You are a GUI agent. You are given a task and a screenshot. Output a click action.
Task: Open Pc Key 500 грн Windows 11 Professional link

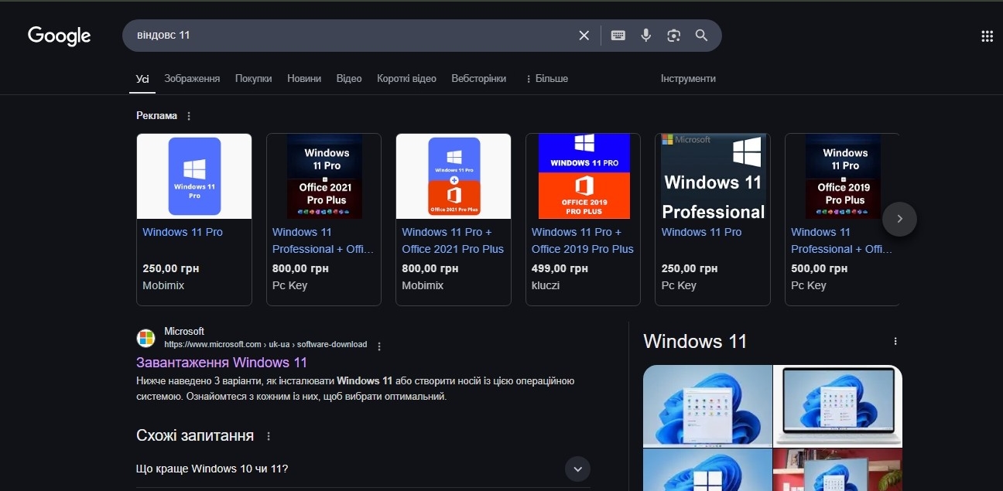pyautogui.click(x=841, y=240)
